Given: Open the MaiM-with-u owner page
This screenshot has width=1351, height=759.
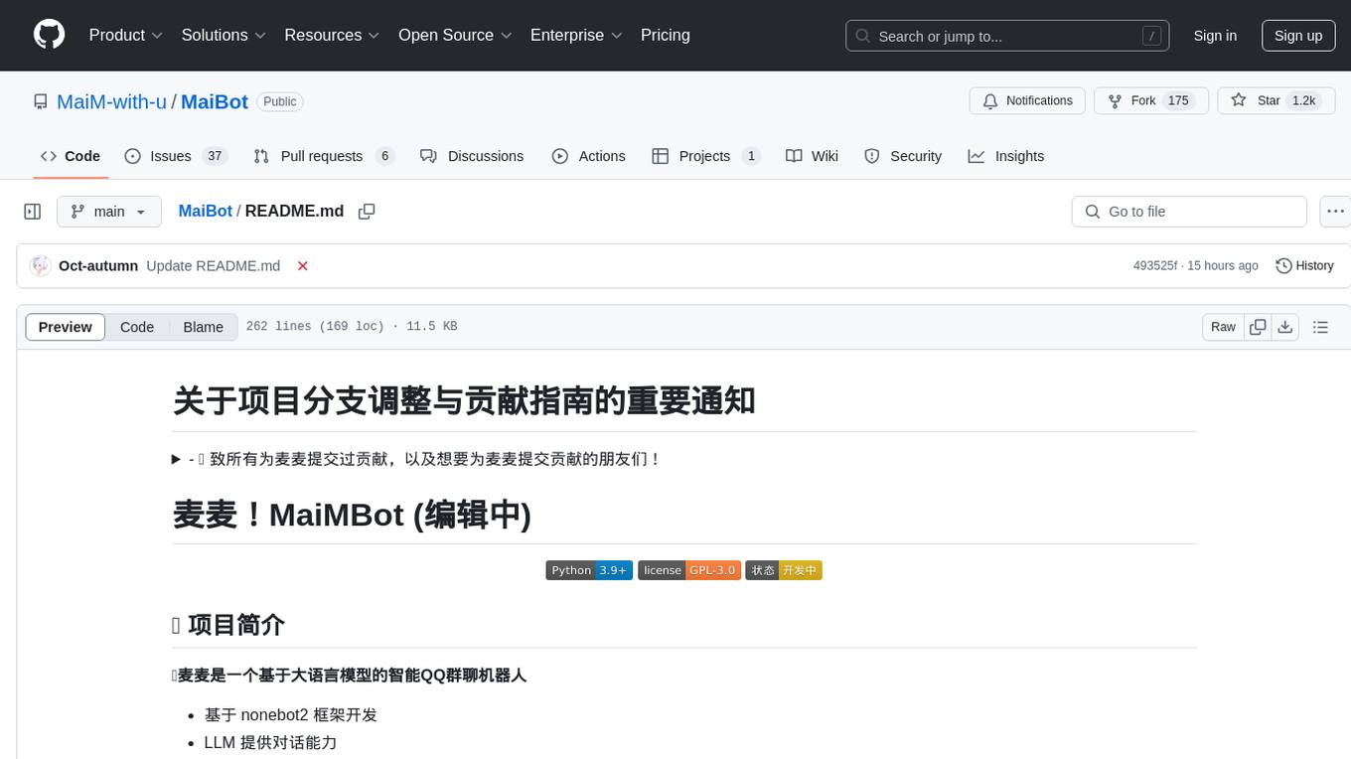Looking at the screenshot, I should [x=112, y=101].
